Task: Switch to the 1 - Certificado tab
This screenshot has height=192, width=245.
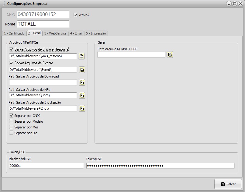Action: click(x=14, y=33)
